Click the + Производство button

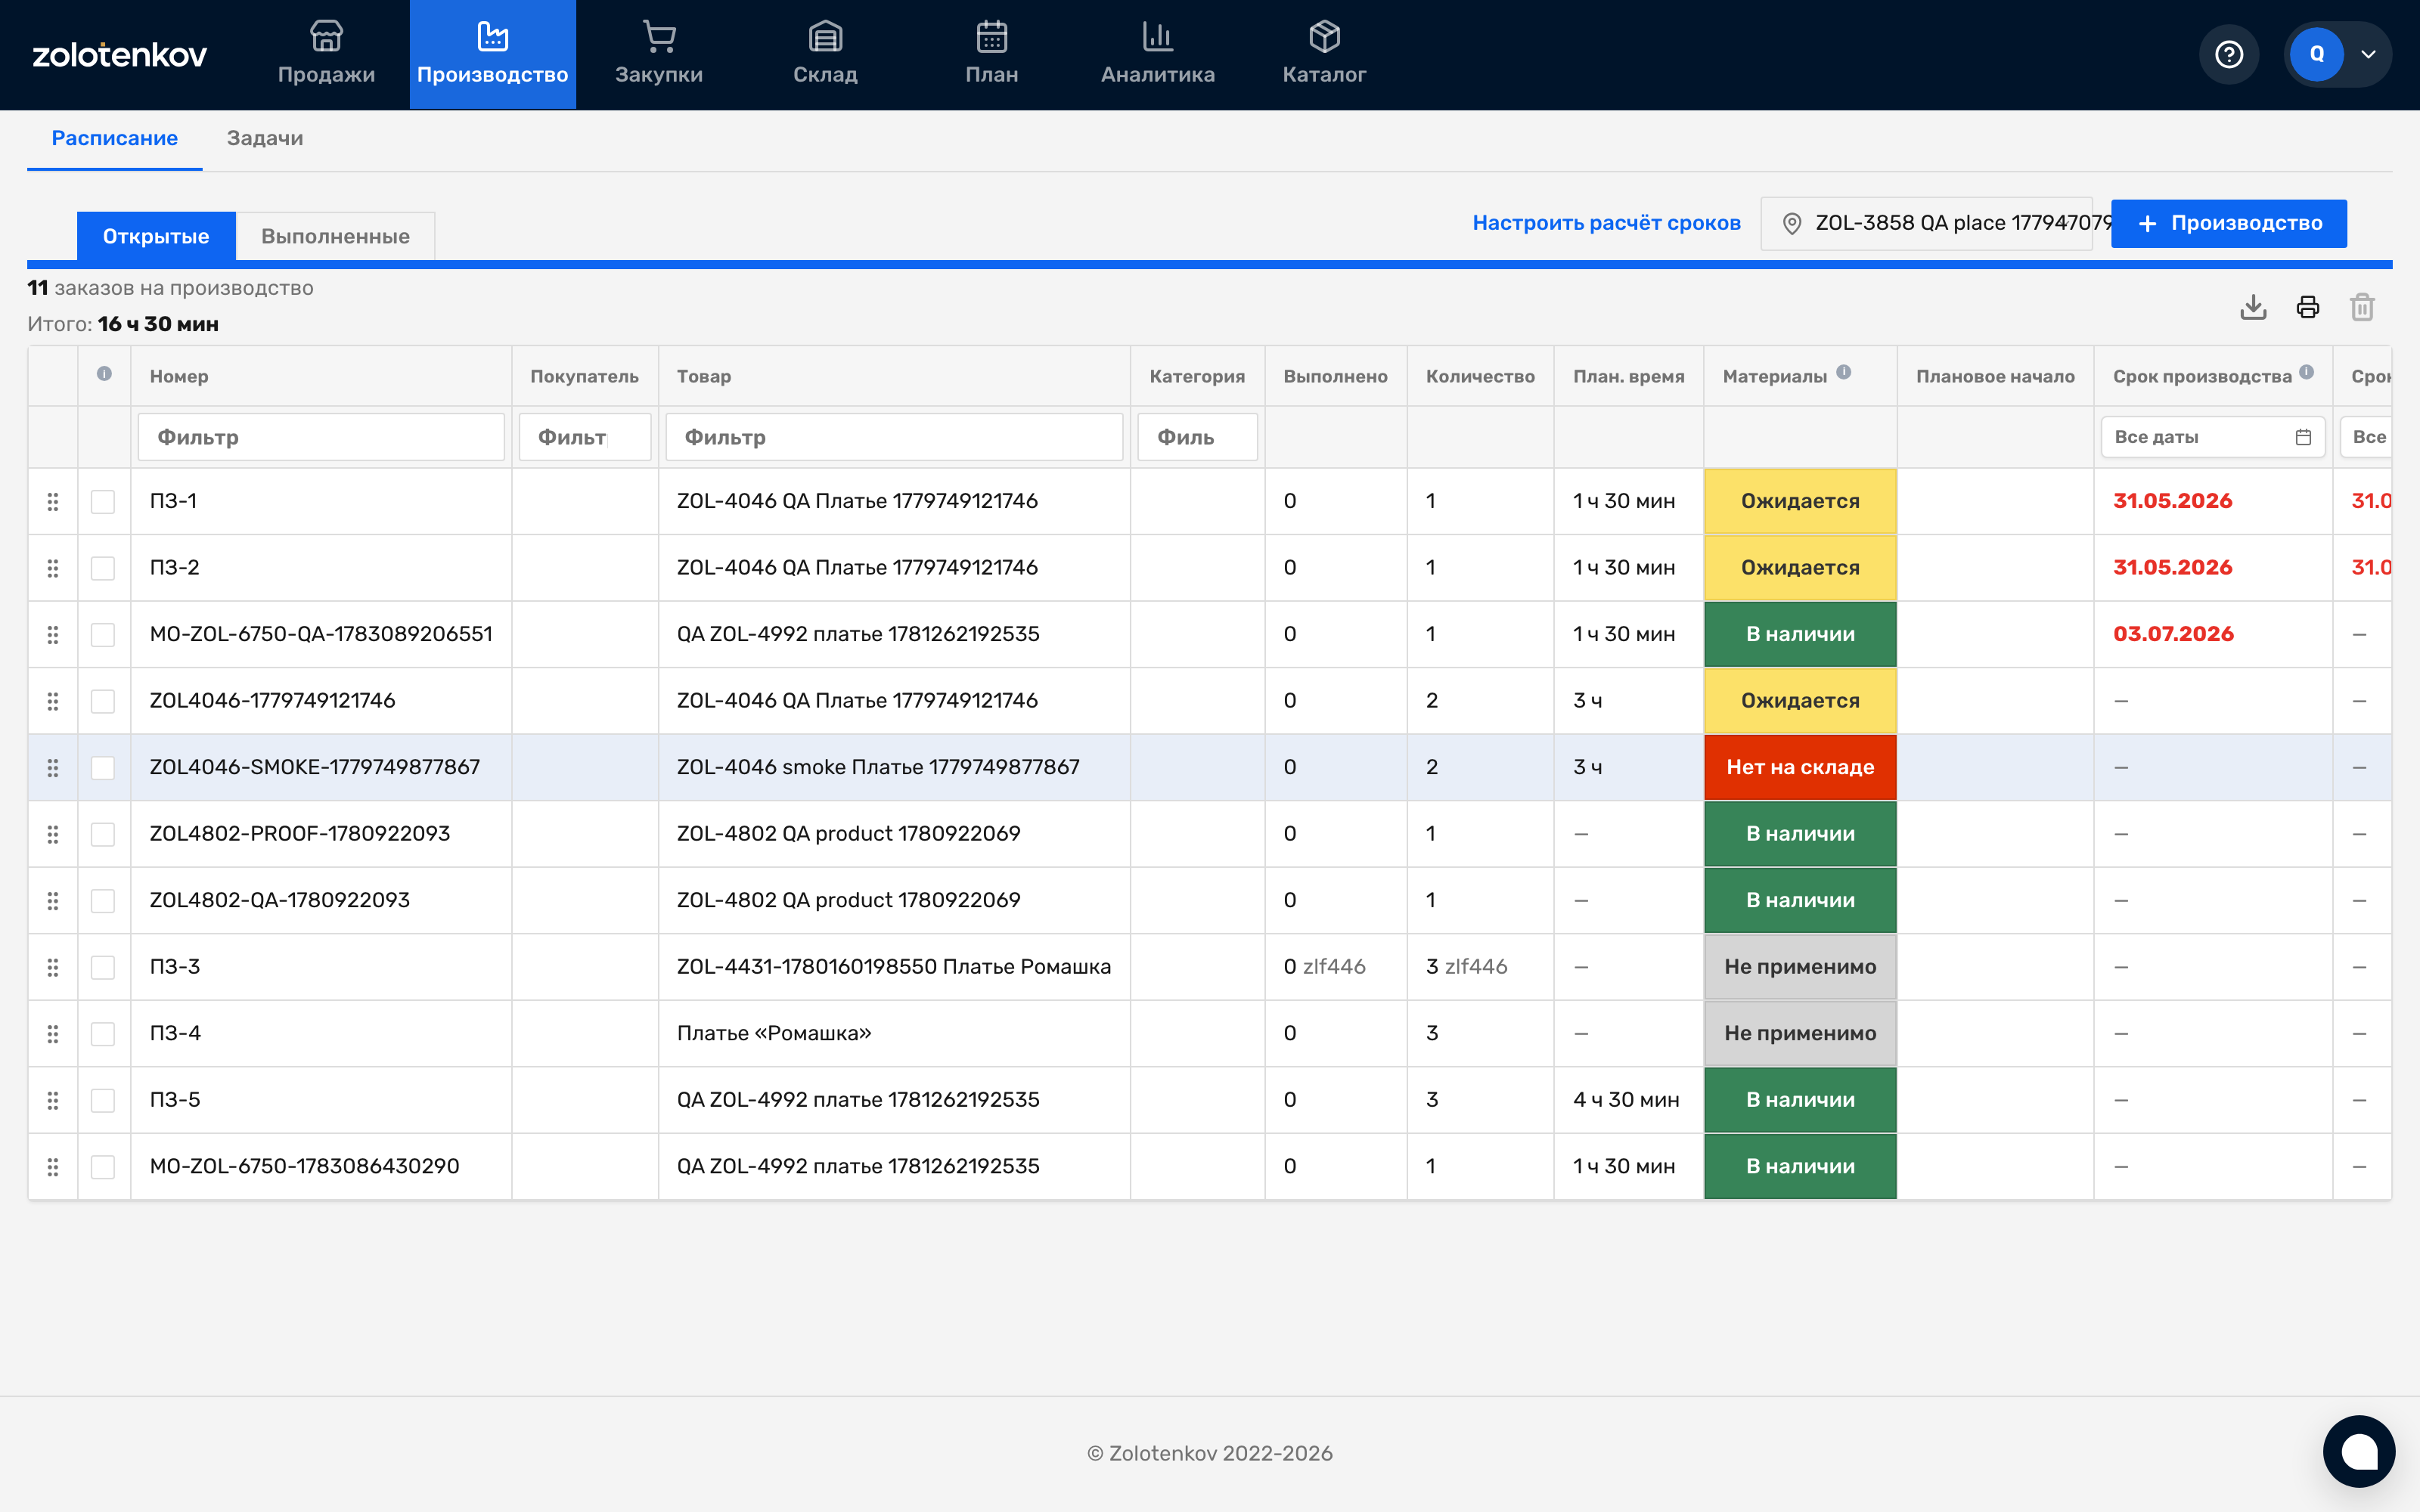2229,223
